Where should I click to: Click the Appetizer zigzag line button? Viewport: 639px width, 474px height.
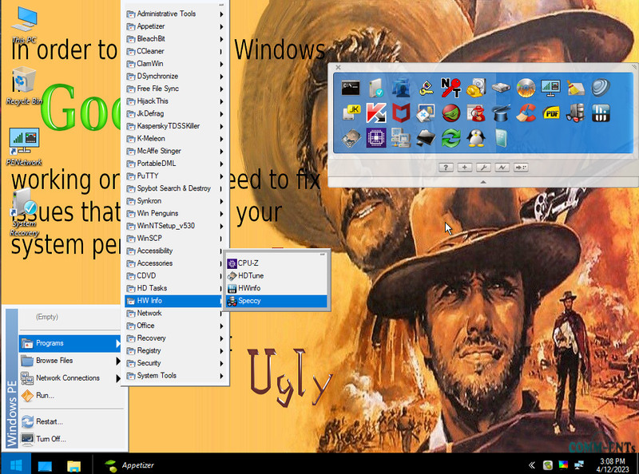coord(502,168)
